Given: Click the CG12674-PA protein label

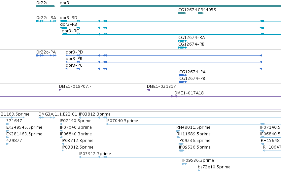Looking at the screenshot, I should [193, 72].
